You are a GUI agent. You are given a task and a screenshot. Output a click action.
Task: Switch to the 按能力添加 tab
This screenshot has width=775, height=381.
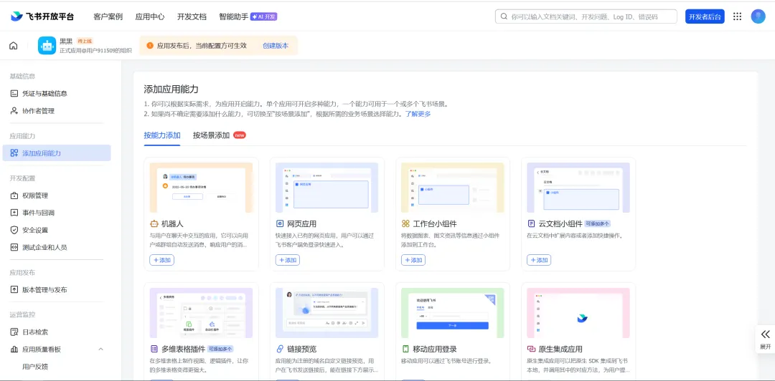tap(162, 135)
